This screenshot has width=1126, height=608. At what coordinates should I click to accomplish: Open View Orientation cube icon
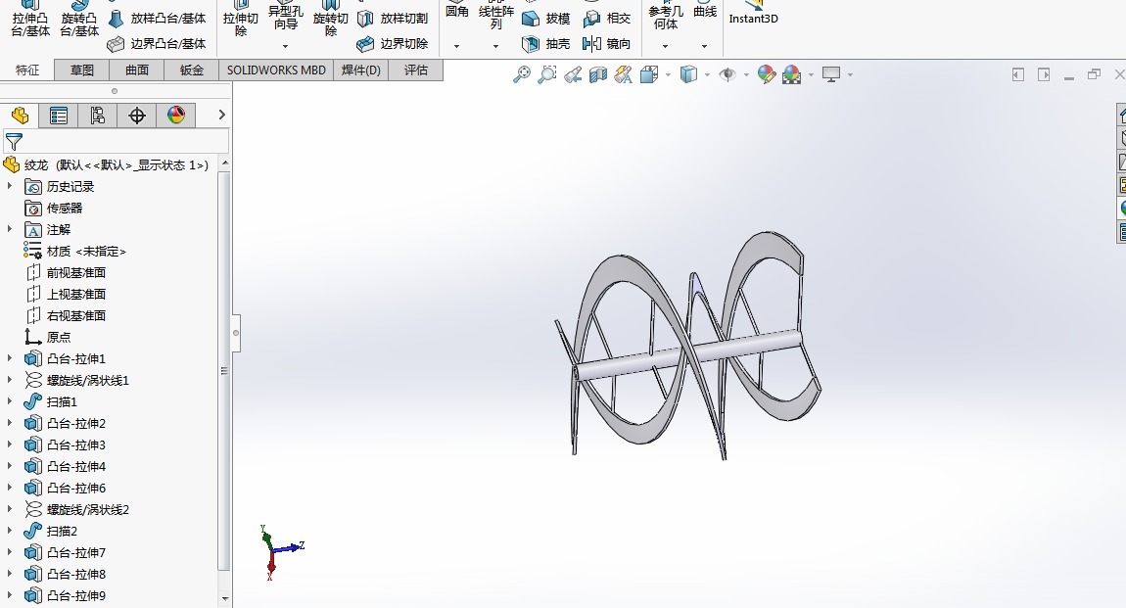click(649, 74)
